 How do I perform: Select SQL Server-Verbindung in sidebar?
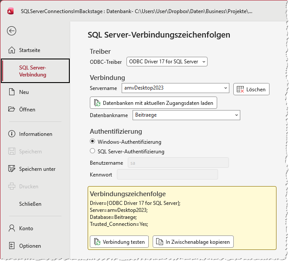click(x=35, y=71)
